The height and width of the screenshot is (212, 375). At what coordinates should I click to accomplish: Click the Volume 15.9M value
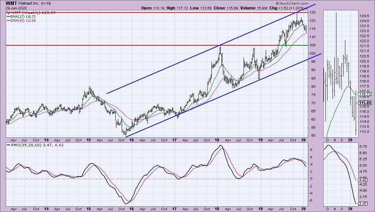[x=254, y=8]
